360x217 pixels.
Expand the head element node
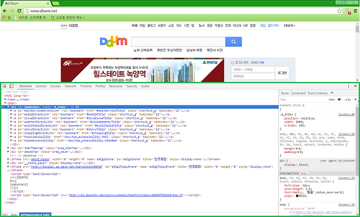point(5,99)
